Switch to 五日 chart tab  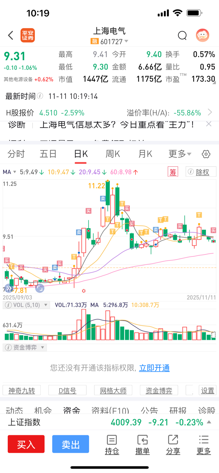48,154
